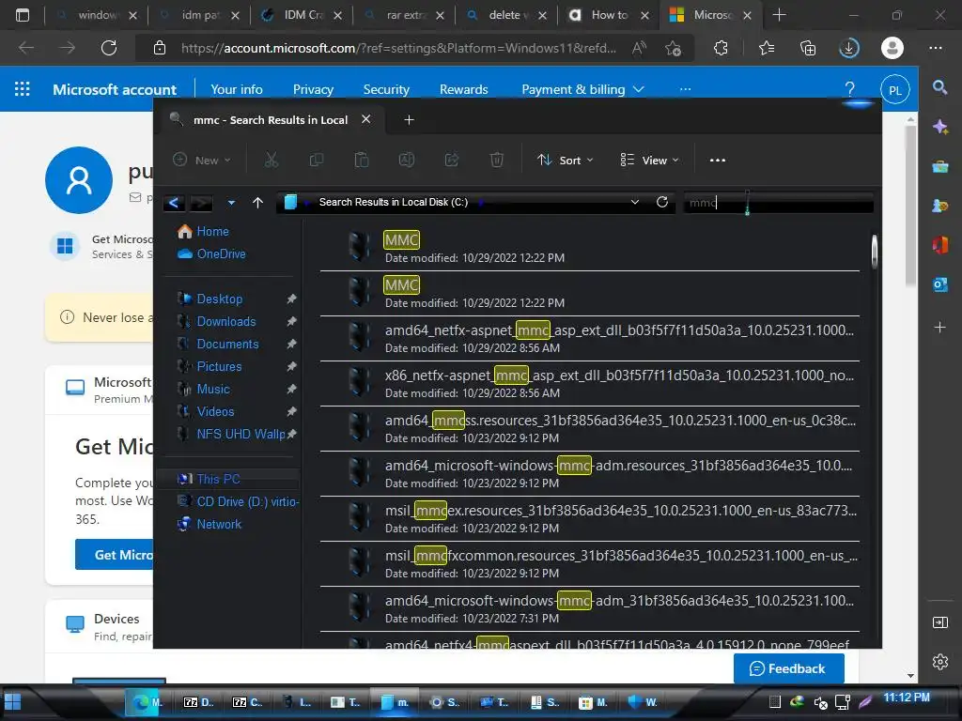
Task: Open Edge Downloads icon
Action: tap(849, 48)
